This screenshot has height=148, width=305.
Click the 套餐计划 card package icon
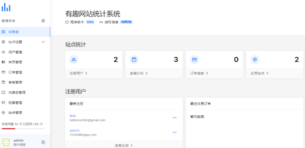(x=134, y=60)
